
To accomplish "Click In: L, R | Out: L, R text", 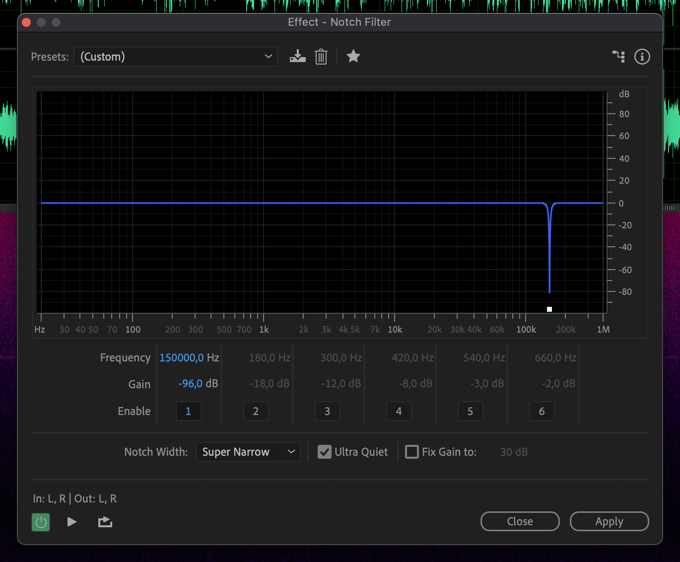I will click(75, 498).
